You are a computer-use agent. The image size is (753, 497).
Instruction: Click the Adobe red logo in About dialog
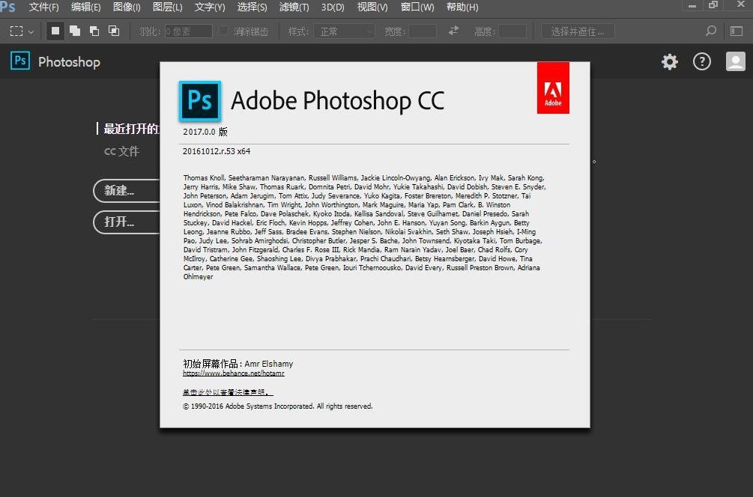click(x=553, y=88)
